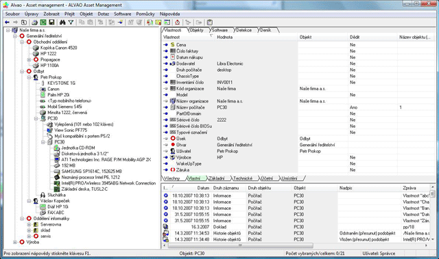The height and width of the screenshot is (259, 439).
Task: Click the Print toolbar icon
Action: pos(34,23)
